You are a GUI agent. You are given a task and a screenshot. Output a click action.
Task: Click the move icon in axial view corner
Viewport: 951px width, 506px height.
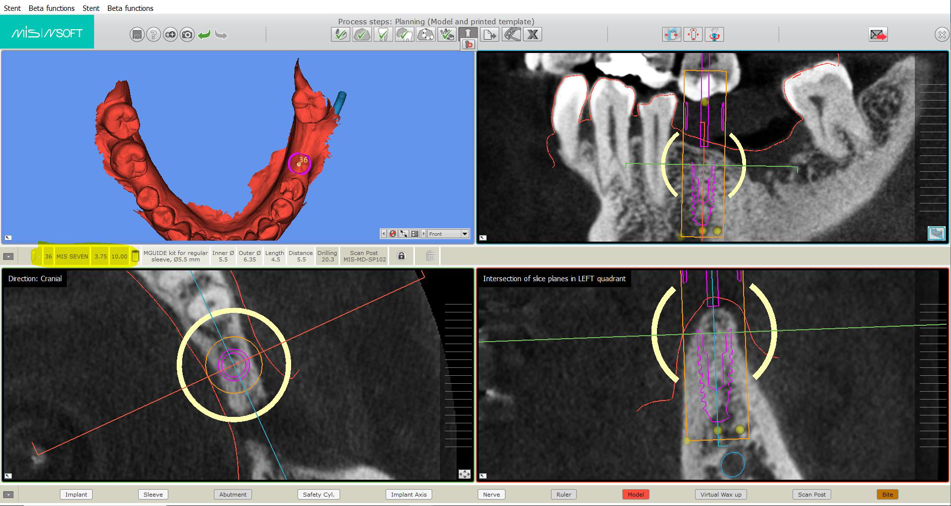click(464, 474)
